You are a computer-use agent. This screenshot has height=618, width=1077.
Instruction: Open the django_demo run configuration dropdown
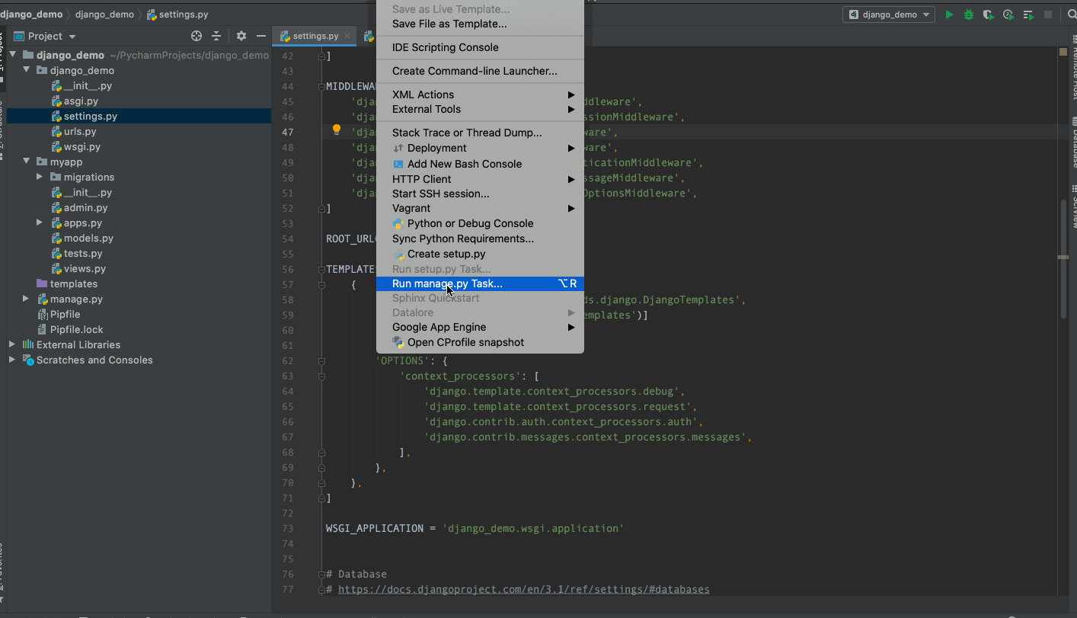[889, 14]
